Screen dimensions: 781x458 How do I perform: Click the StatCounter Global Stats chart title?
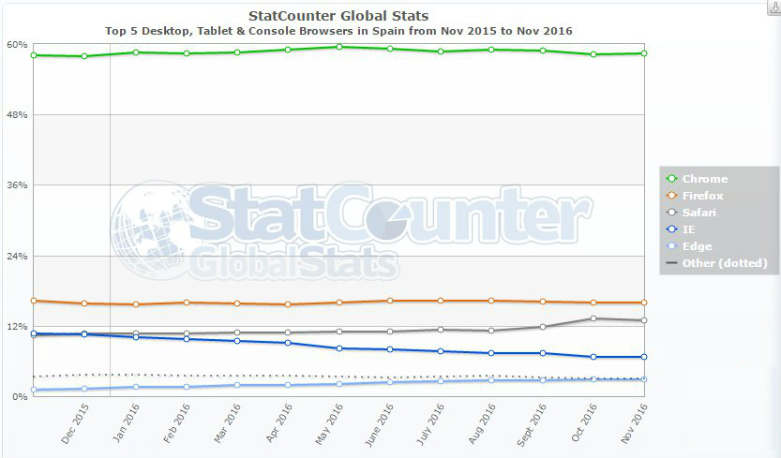click(338, 16)
